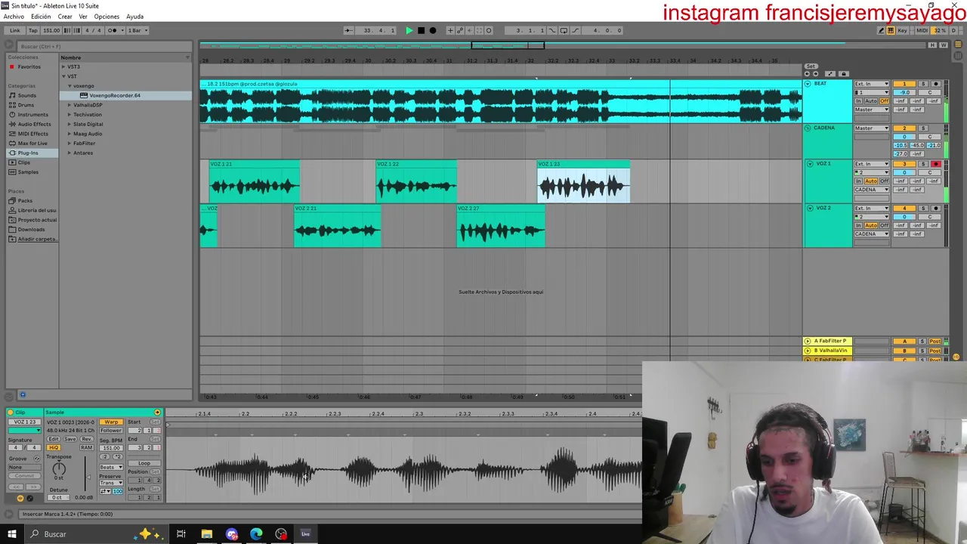Open the Archivo menu
The height and width of the screenshot is (544, 967).
point(14,16)
